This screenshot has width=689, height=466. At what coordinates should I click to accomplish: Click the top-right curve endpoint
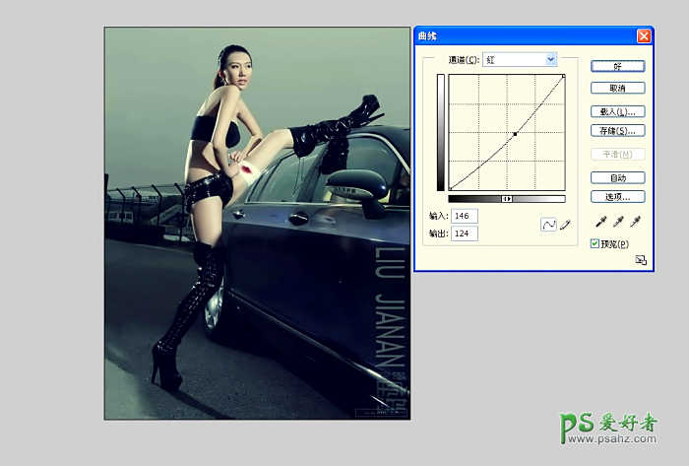coord(563,77)
